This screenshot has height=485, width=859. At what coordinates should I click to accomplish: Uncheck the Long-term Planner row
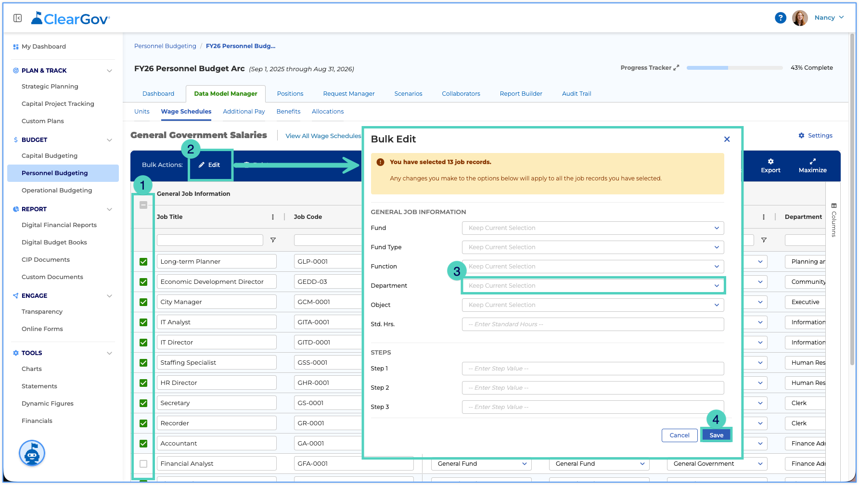[x=143, y=262]
